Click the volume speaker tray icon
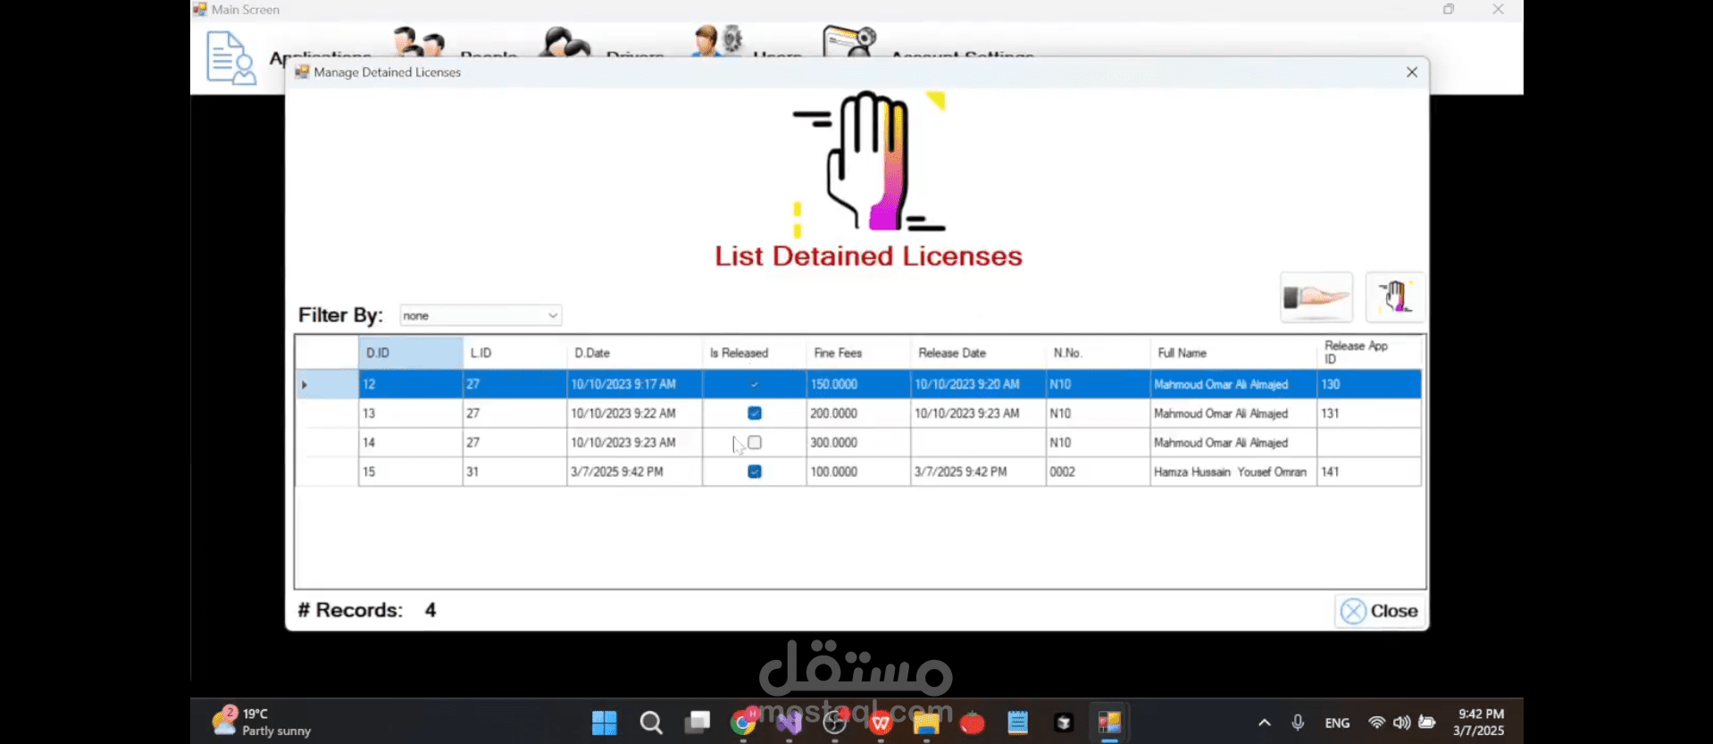 click(1402, 723)
